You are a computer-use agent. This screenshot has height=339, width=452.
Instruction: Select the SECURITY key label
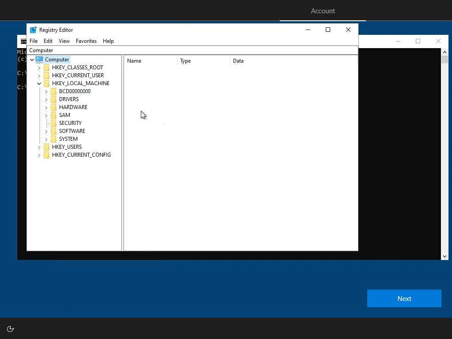(70, 123)
